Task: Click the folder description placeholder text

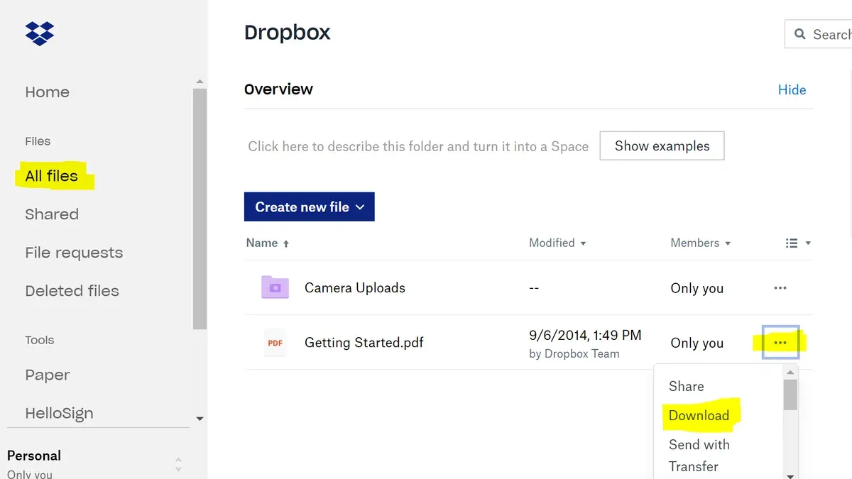Action: click(418, 146)
